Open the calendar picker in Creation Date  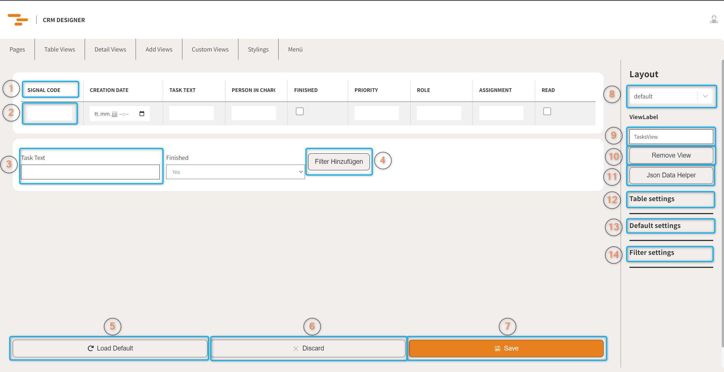coord(142,114)
